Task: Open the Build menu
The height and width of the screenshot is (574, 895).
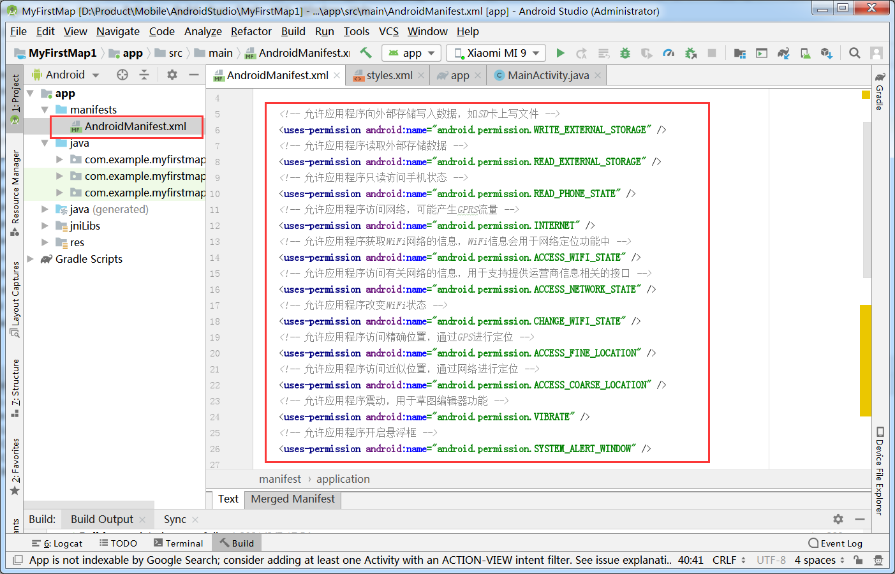Action: point(293,31)
